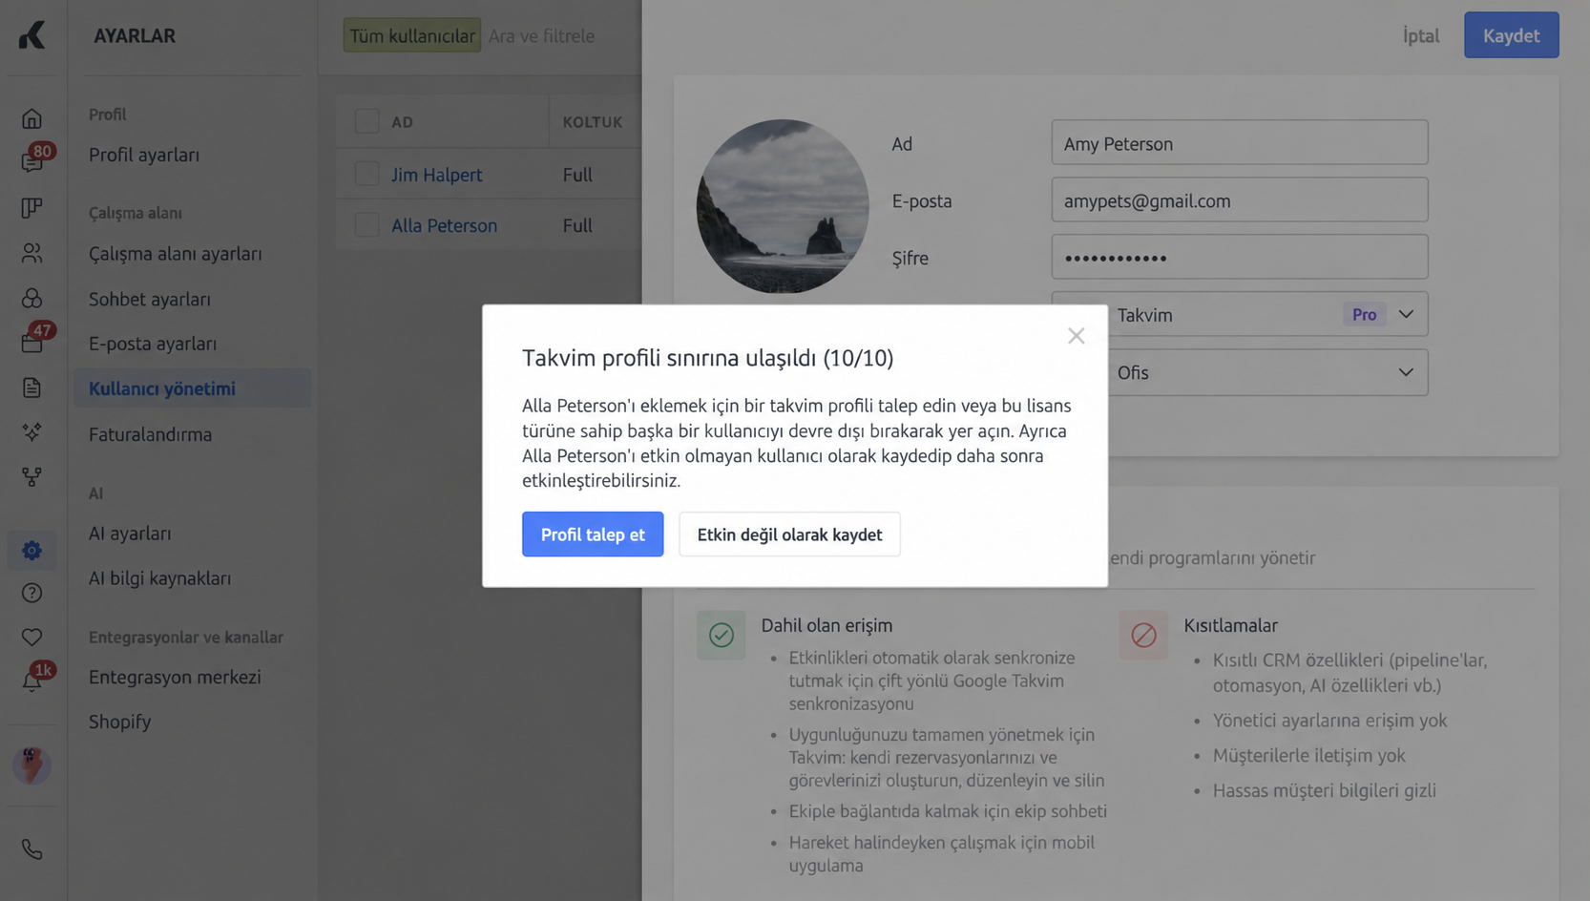Viewport: 1590px width, 901px height.
Task: Click the Alla Peterson user link
Action: click(x=444, y=225)
